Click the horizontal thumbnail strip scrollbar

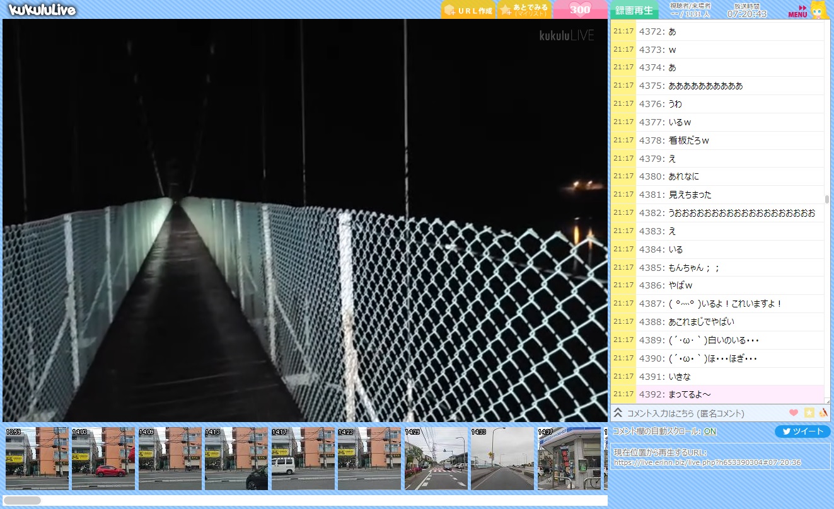[23, 500]
